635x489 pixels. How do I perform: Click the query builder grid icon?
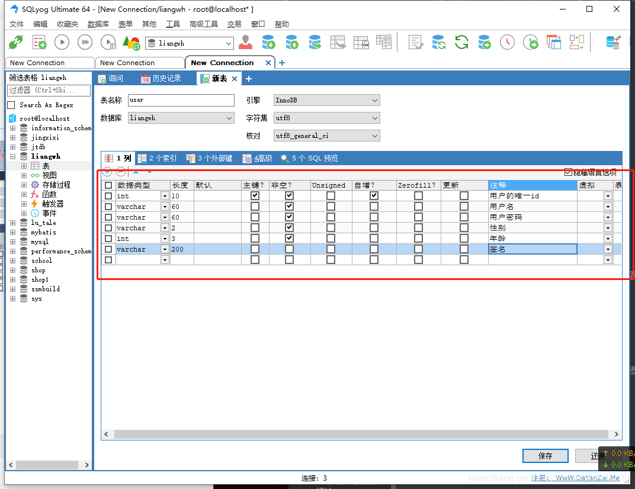tap(361, 42)
